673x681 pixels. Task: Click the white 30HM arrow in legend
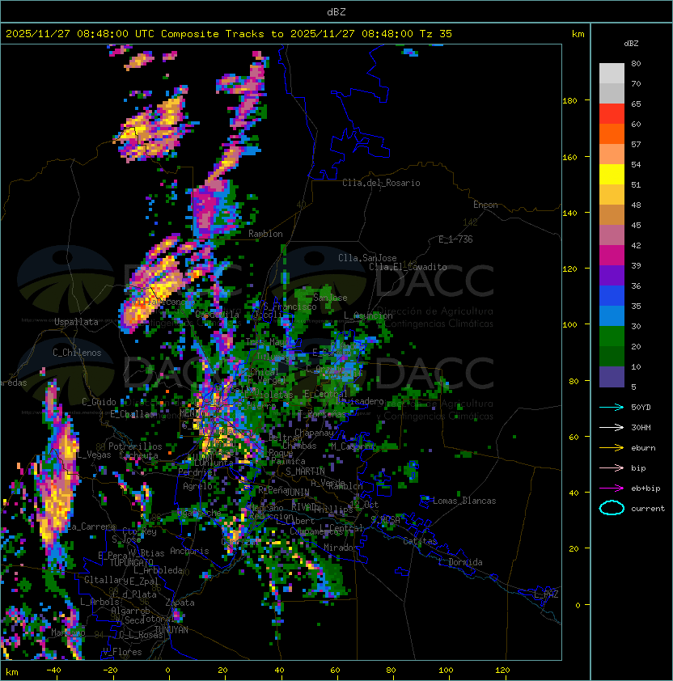pyautogui.click(x=612, y=427)
